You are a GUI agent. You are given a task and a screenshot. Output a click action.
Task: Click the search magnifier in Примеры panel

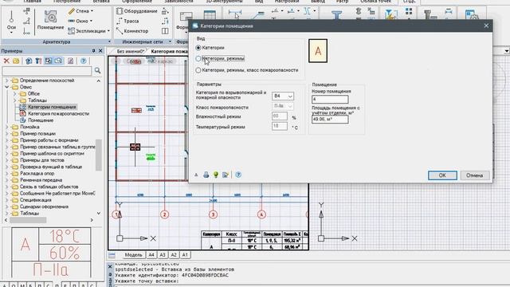pyautogui.click(x=97, y=70)
